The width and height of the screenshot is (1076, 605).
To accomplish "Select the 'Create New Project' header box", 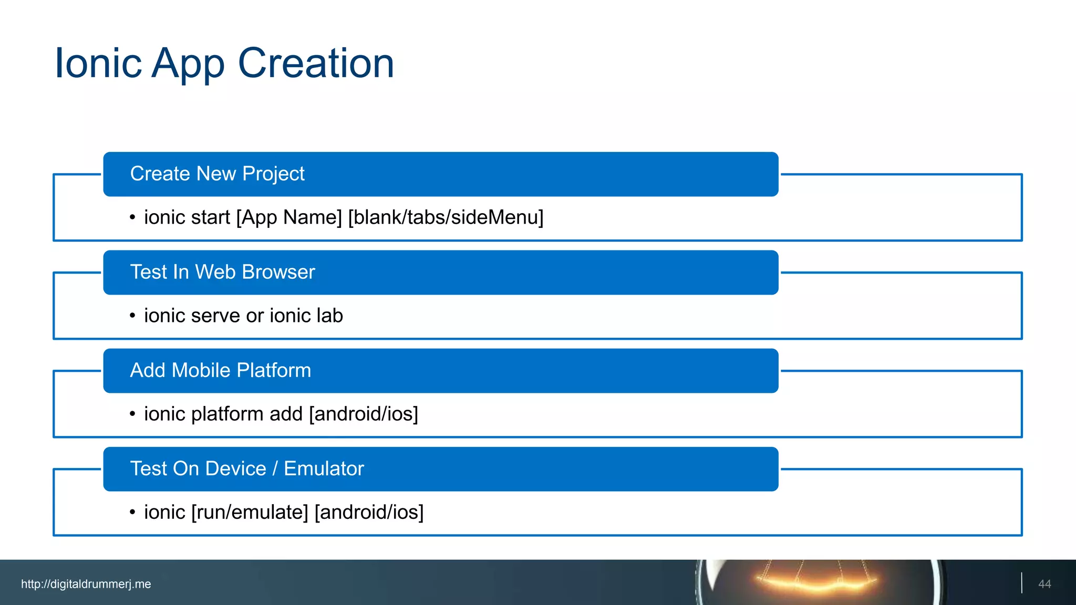I will click(441, 174).
